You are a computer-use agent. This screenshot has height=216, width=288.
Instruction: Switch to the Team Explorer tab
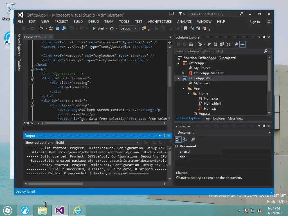[x=214, y=118]
